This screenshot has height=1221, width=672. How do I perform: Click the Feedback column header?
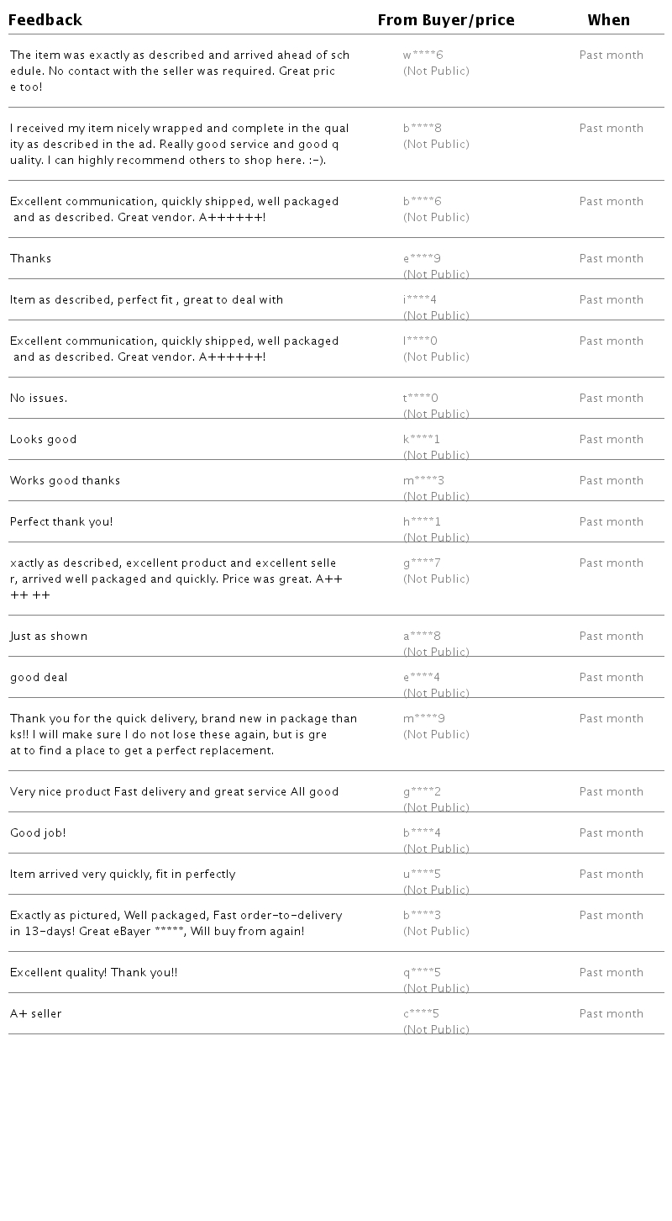pos(45,20)
